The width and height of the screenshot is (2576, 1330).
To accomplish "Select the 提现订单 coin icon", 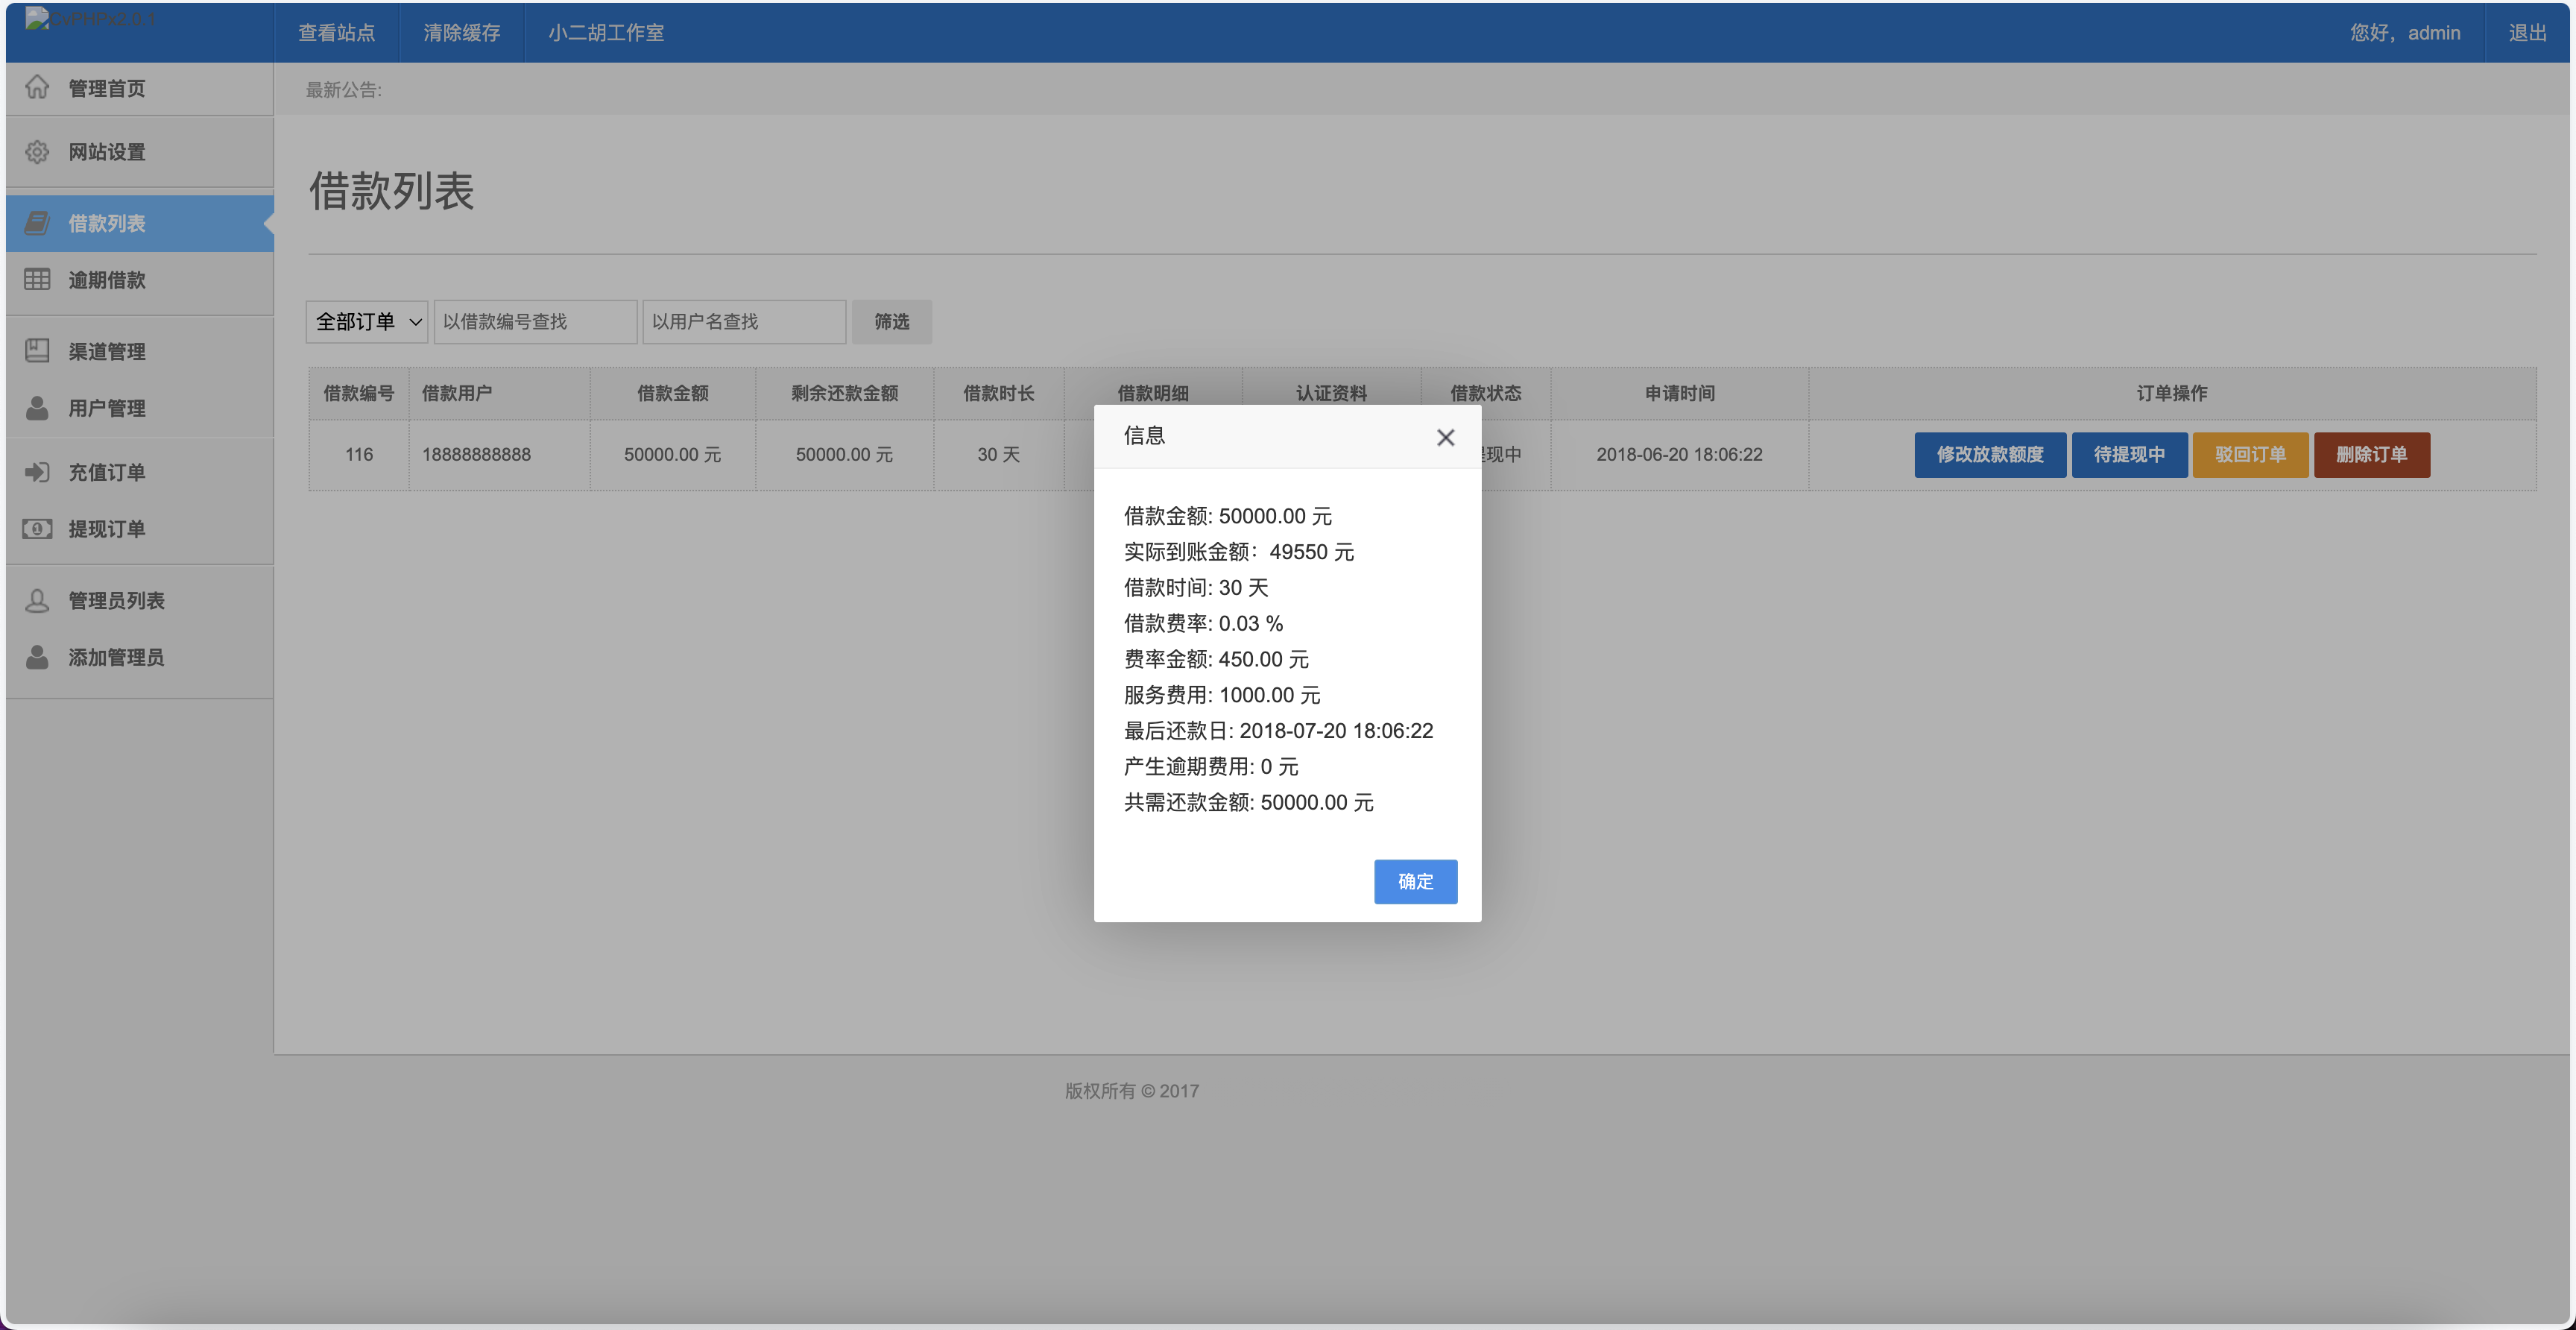I will [x=38, y=529].
